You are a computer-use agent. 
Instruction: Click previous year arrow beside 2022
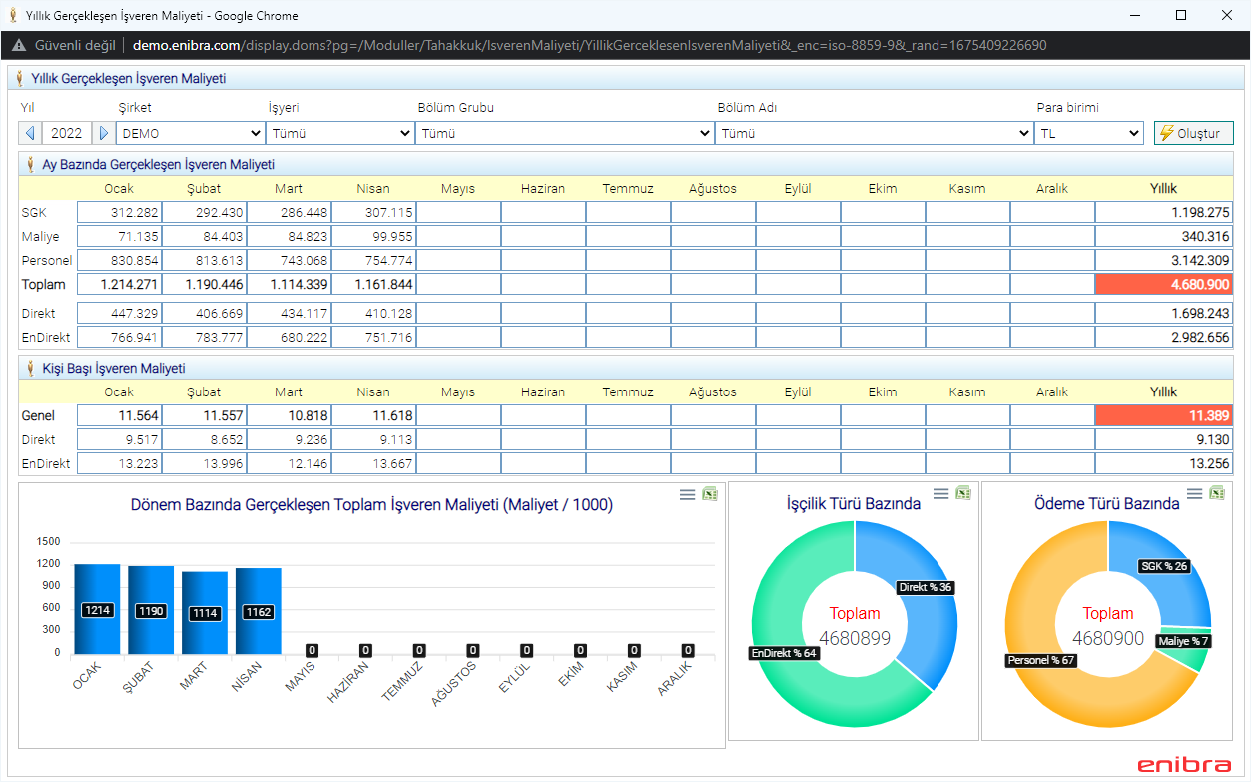[x=30, y=133]
